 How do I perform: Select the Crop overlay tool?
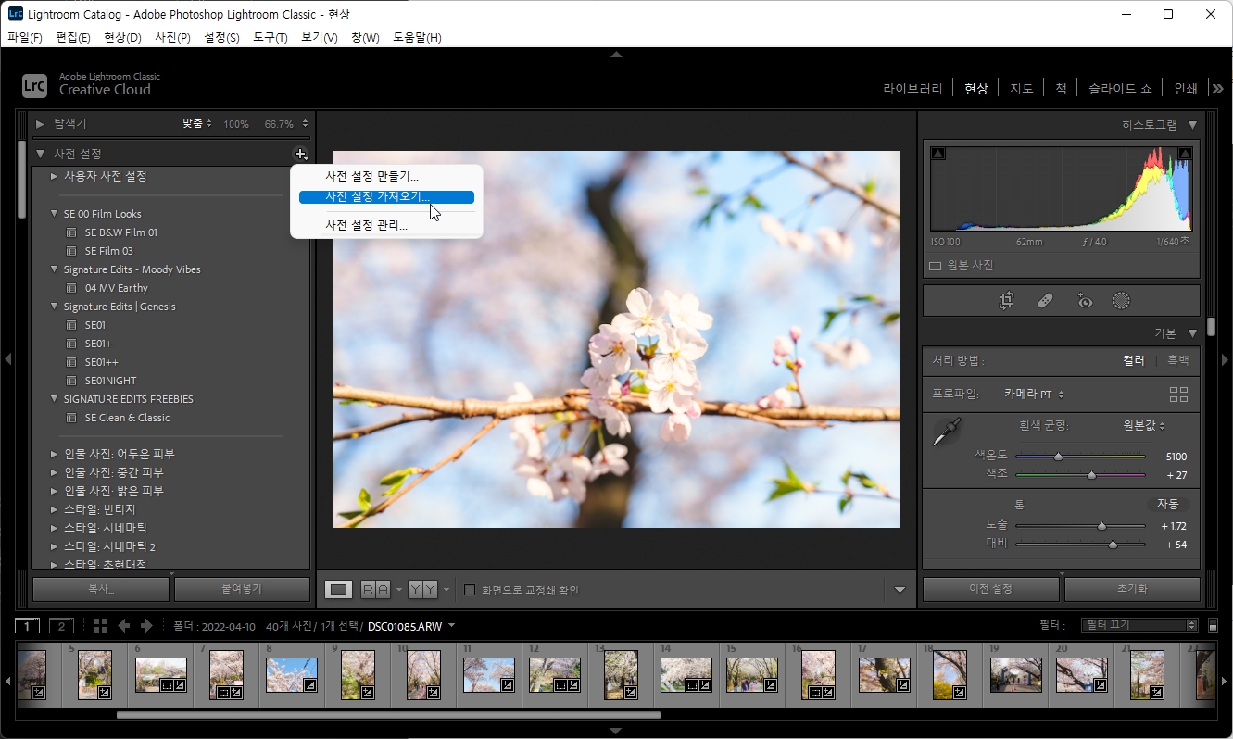coord(1006,301)
